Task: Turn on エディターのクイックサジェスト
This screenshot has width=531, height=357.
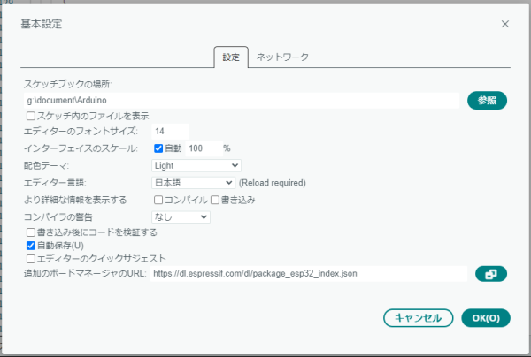Action: click(x=31, y=259)
